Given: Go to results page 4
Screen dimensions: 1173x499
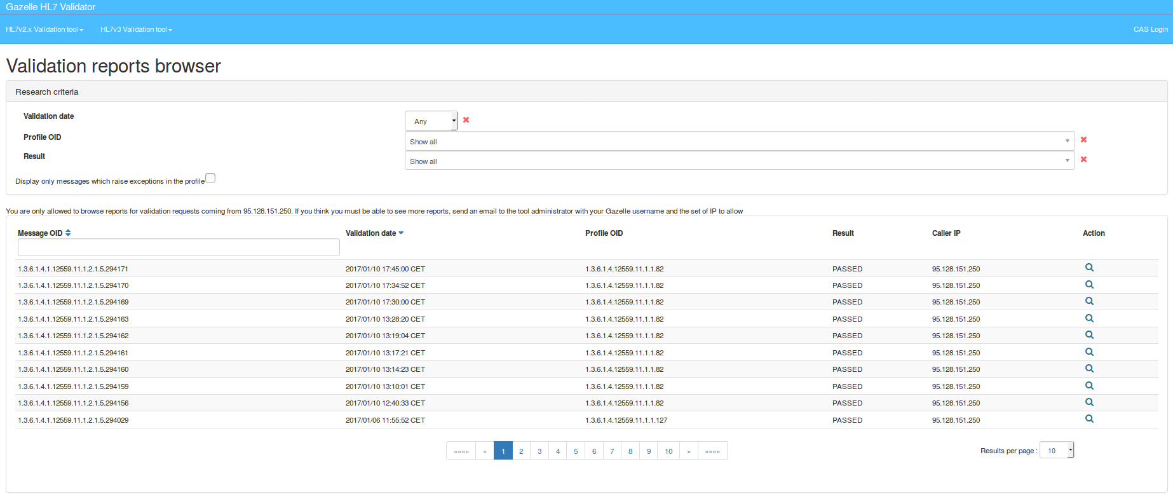Looking at the screenshot, I should 558,451.
